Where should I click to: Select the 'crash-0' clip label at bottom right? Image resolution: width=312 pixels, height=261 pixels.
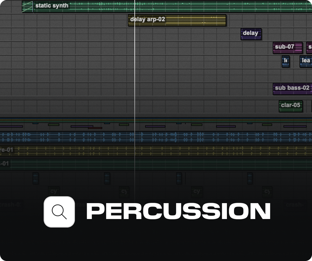click(x=295, y=204)
